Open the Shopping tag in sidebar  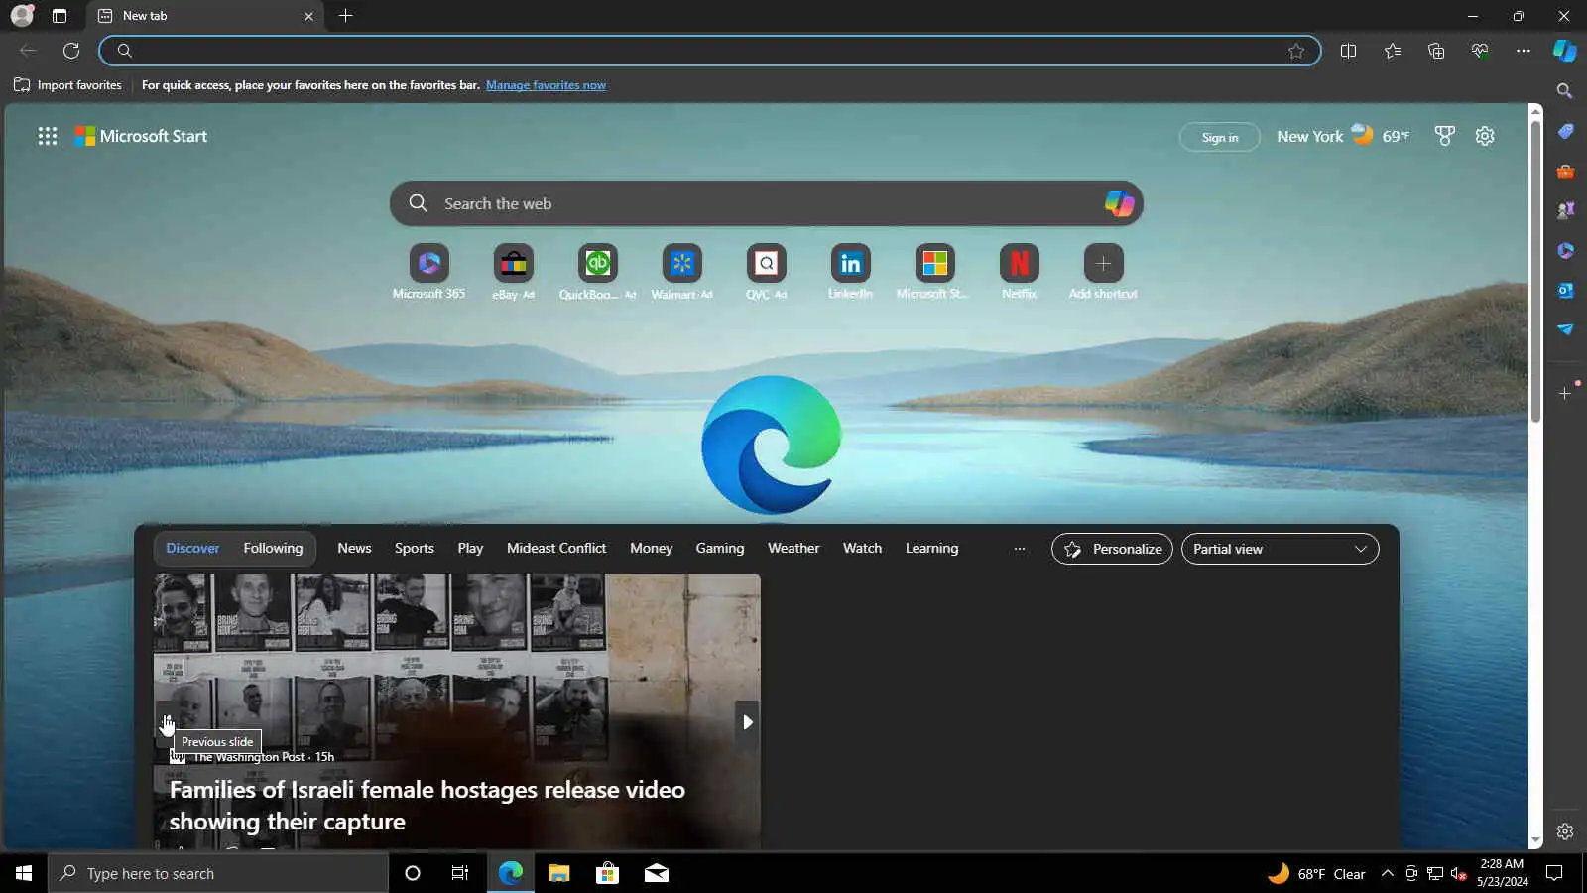click(x=1565, y=132)
